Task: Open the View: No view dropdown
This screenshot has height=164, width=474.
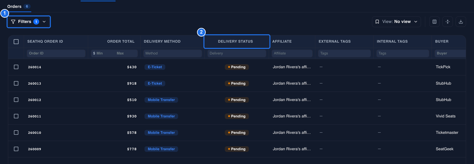Action: [397, 22]
